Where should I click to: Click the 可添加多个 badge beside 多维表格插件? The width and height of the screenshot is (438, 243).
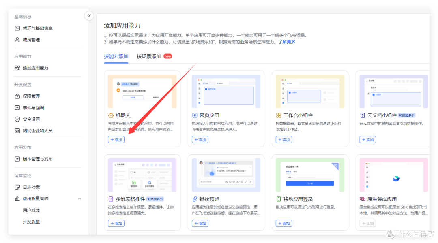[x=155, y=199]
